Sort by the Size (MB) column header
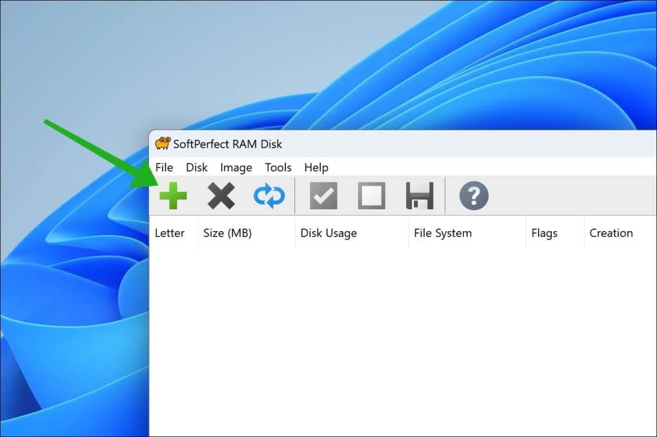The width and height of the screenshot is (657, 437). click(x=246, y=233)
